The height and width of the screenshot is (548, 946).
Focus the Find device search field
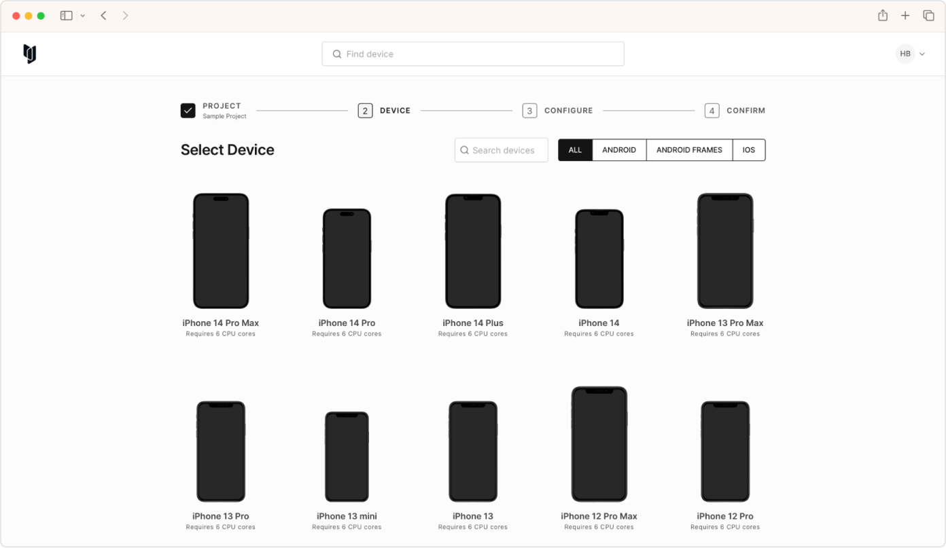point(473,54)
